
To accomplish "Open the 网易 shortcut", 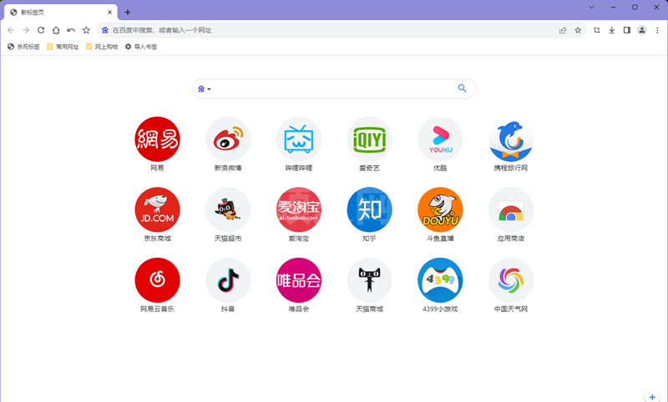I will [x=157, y=139].
